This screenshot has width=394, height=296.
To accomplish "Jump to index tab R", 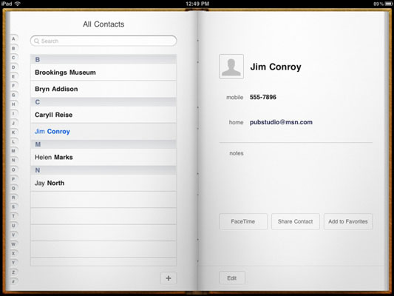I will coord(13,198).
